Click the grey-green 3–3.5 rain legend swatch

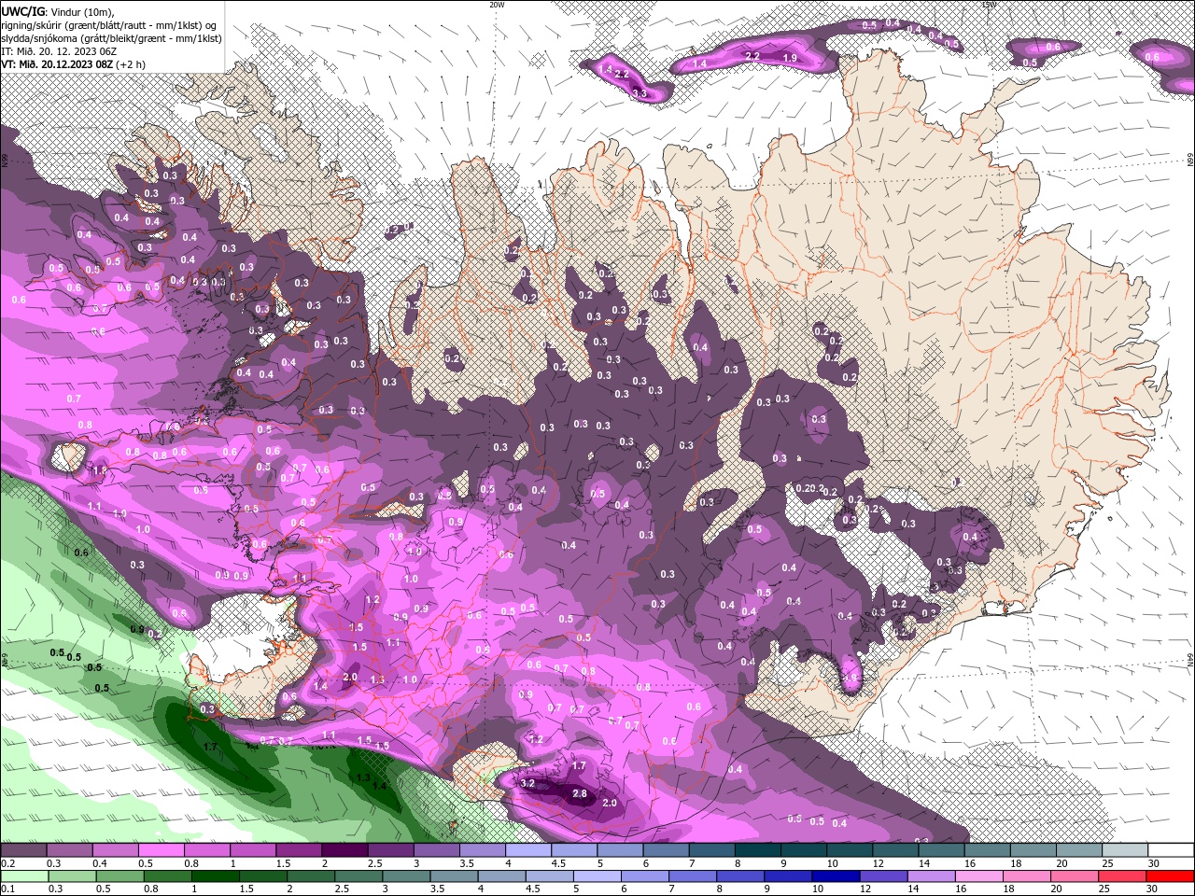tap(405, 876)
